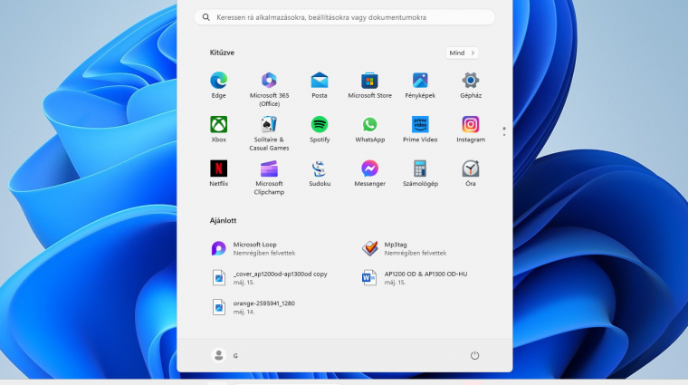Launch Spotify
The height and width of the screenshot is (385, 688).
320,130
